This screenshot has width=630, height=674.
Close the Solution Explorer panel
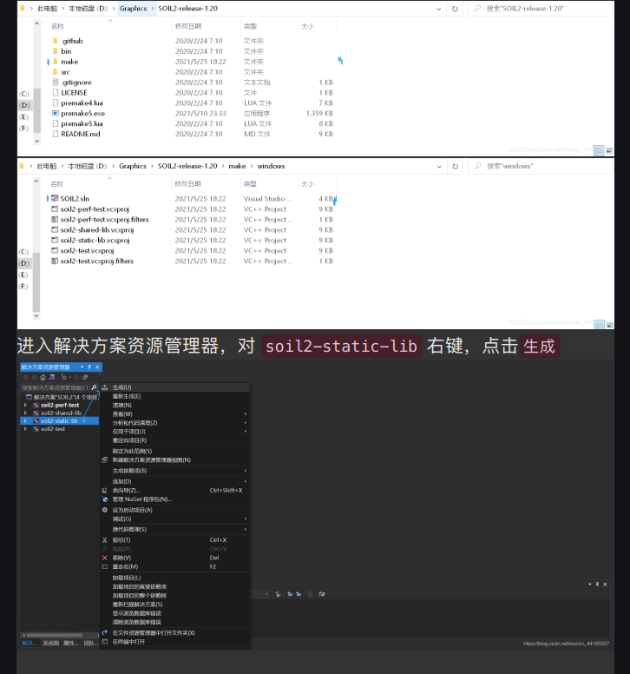tap(97, 367)
